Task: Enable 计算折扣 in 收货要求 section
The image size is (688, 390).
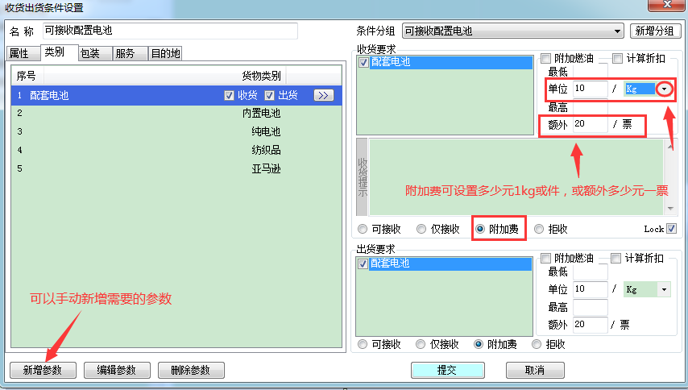Action: click(x=618, y=59)
